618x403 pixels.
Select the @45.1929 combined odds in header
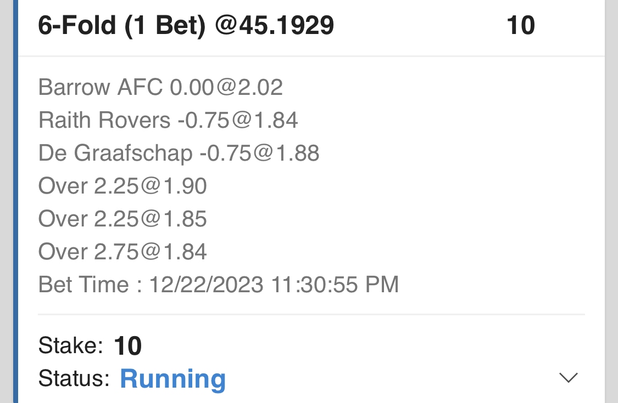(x=274, y=25)
